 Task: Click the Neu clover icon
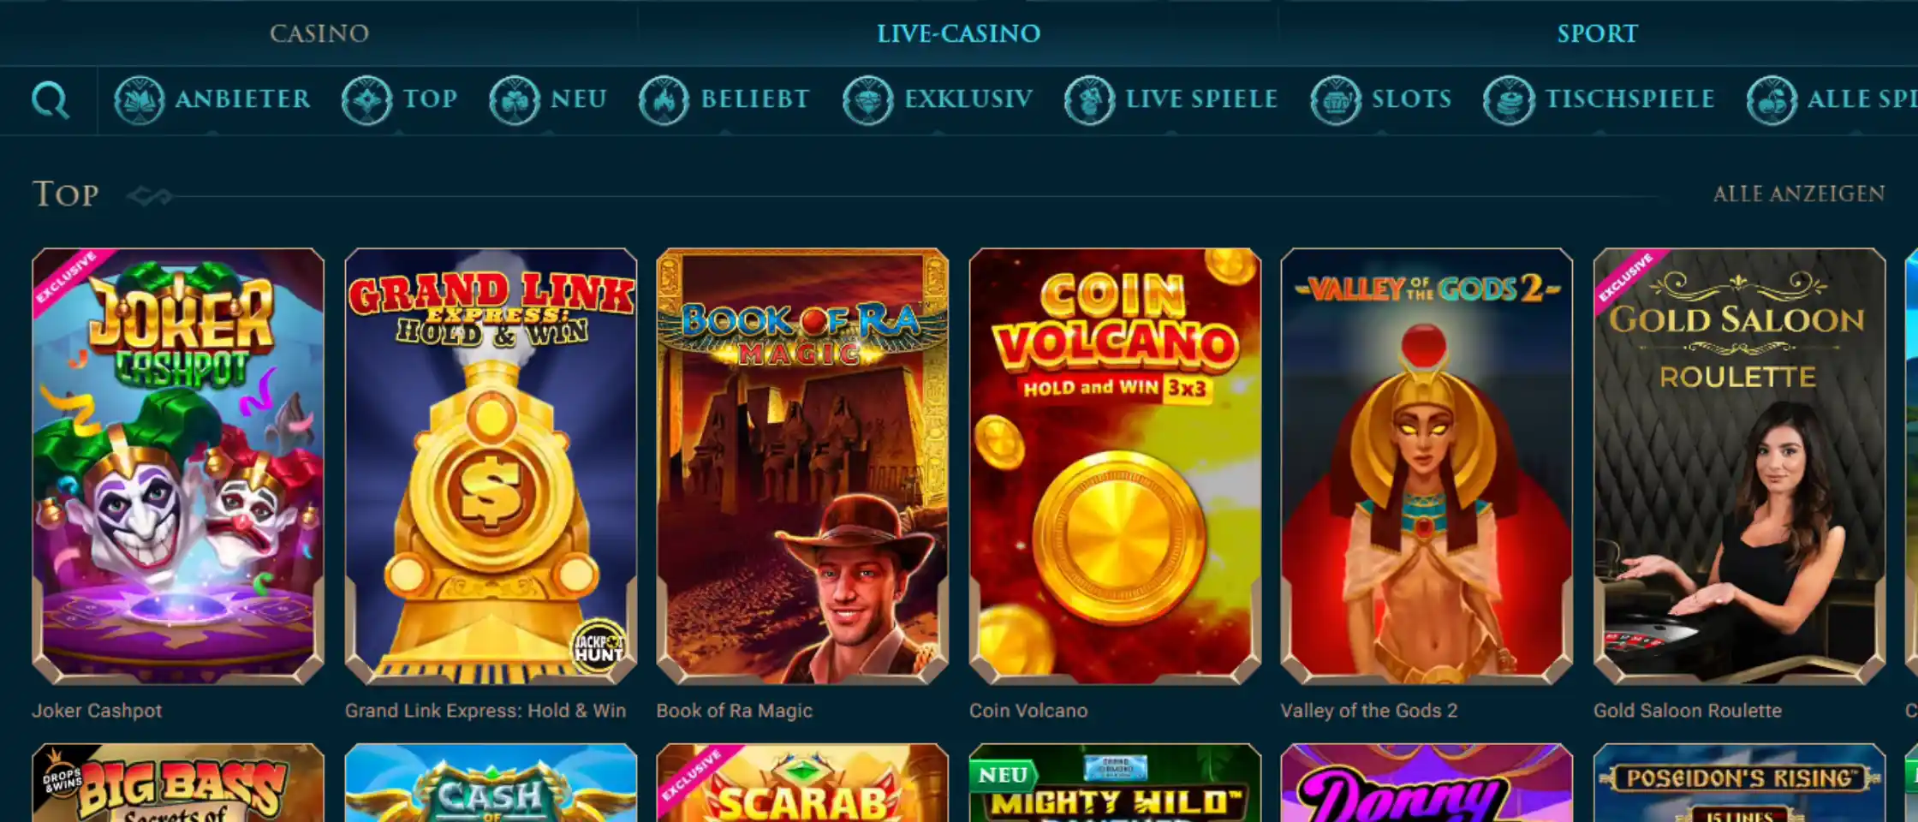pyautogui.click(x=514, y=100)
